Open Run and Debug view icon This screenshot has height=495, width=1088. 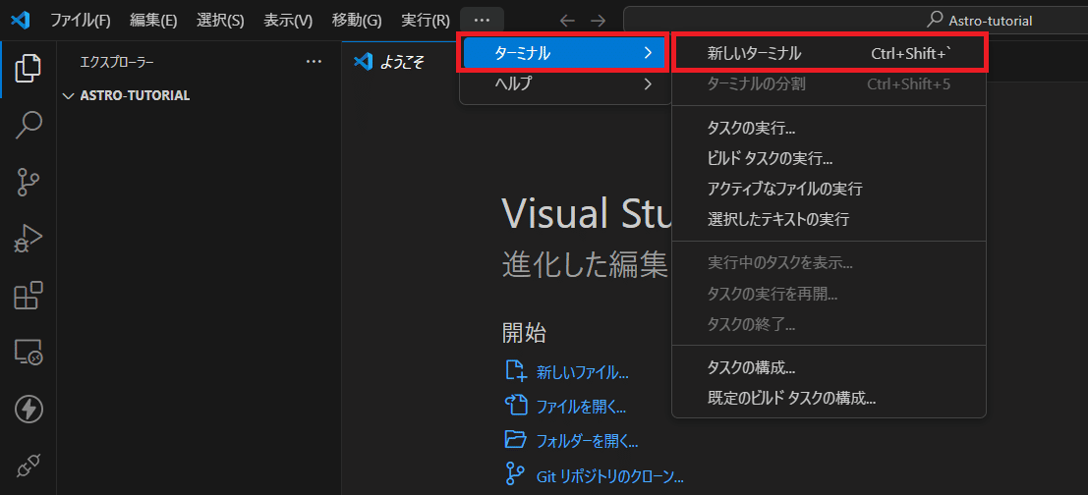[28, 240]
